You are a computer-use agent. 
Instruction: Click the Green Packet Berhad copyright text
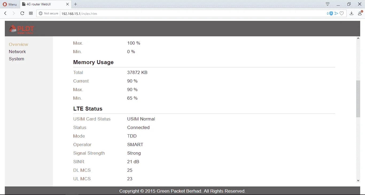pyautogui.click(x=183, y=191)
